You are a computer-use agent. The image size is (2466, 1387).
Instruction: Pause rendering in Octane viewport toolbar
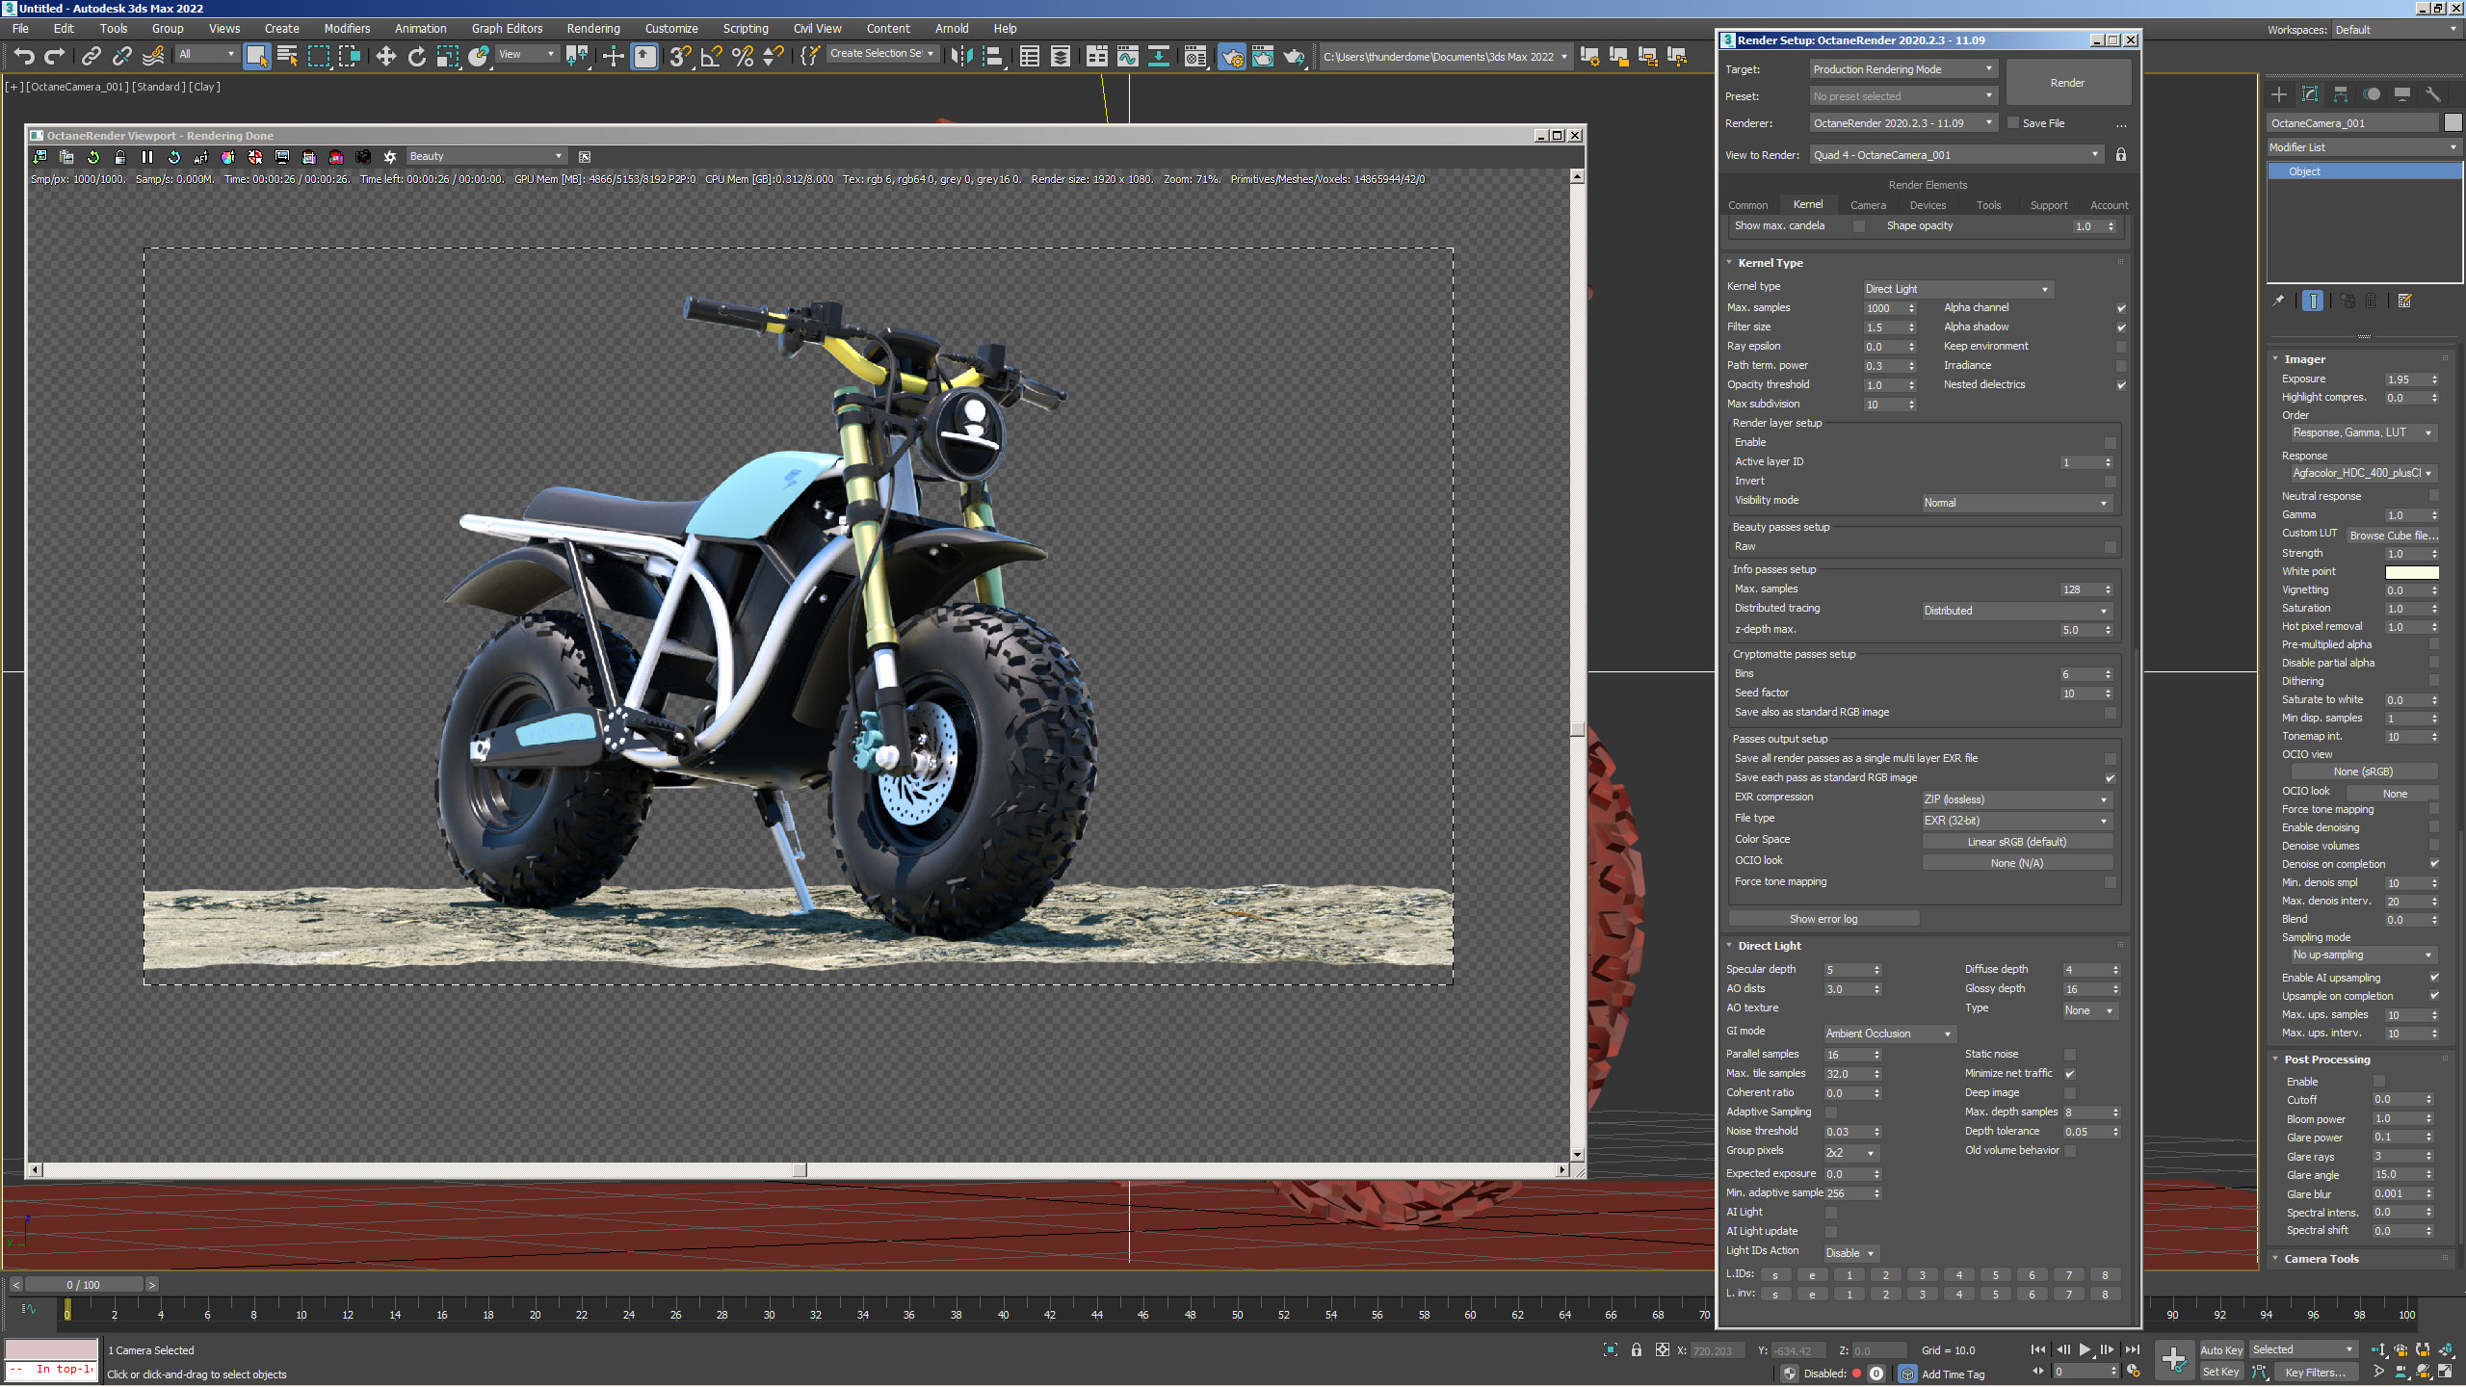147,157
